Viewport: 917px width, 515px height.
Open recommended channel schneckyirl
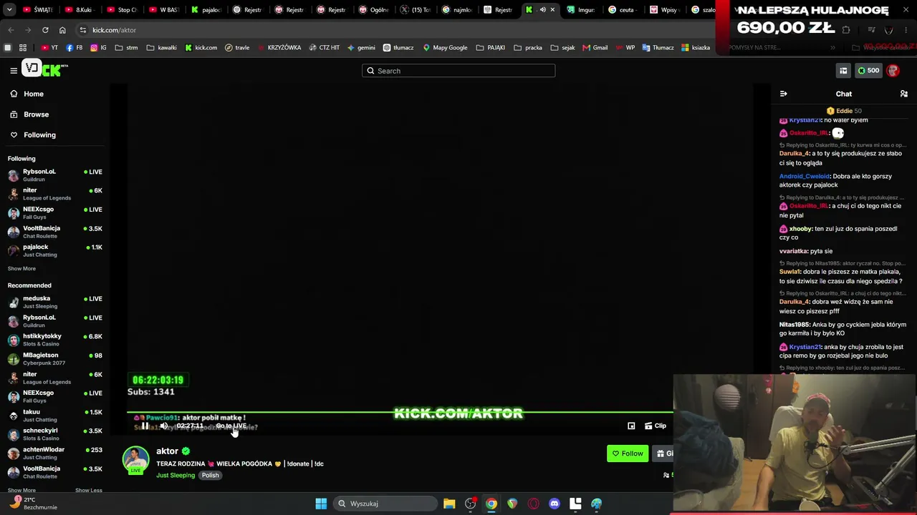(55, 434)
